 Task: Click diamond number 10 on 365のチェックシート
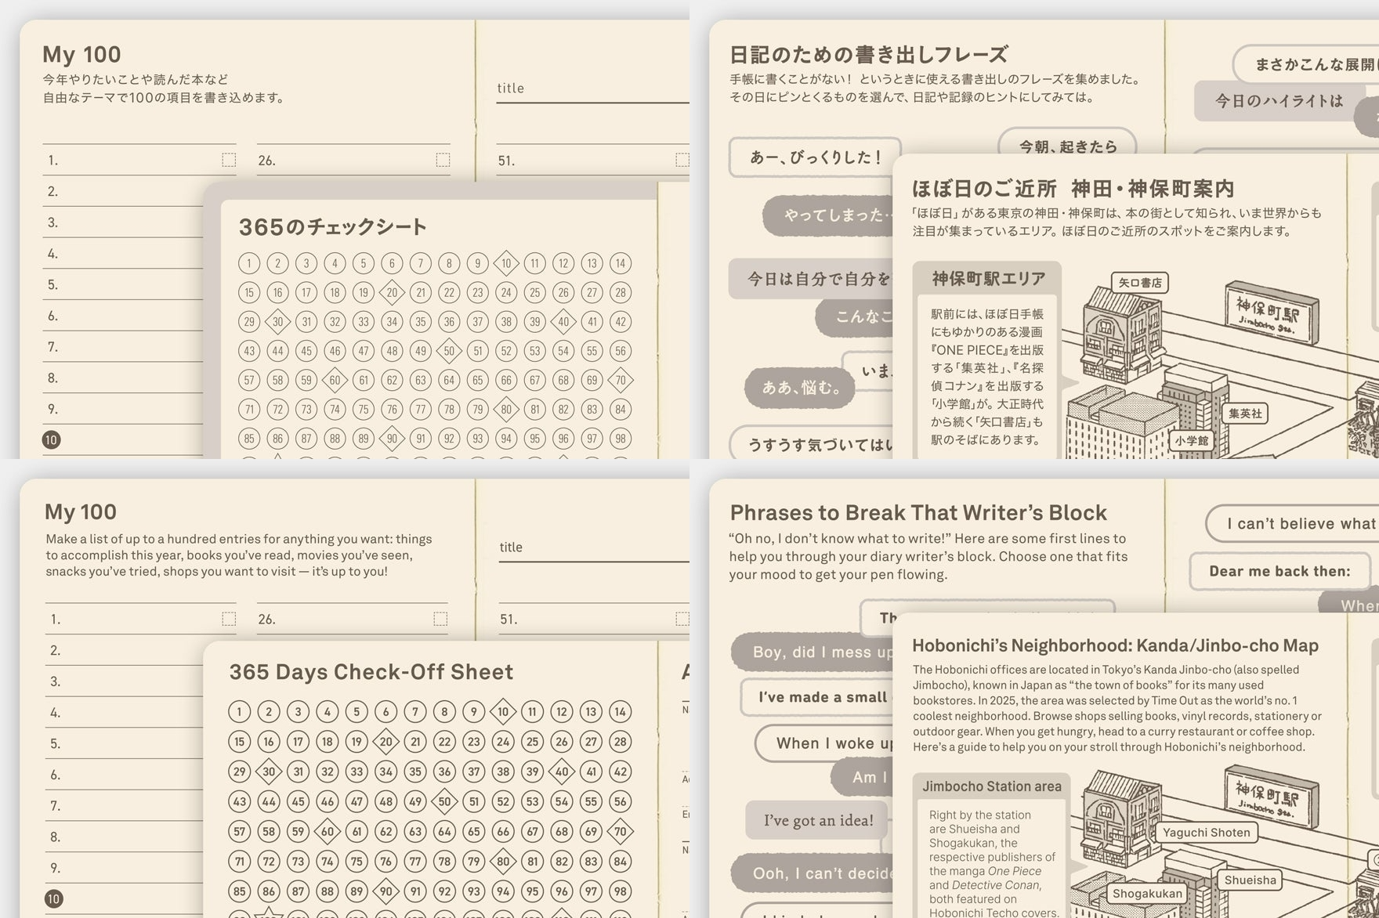(506, 263)
